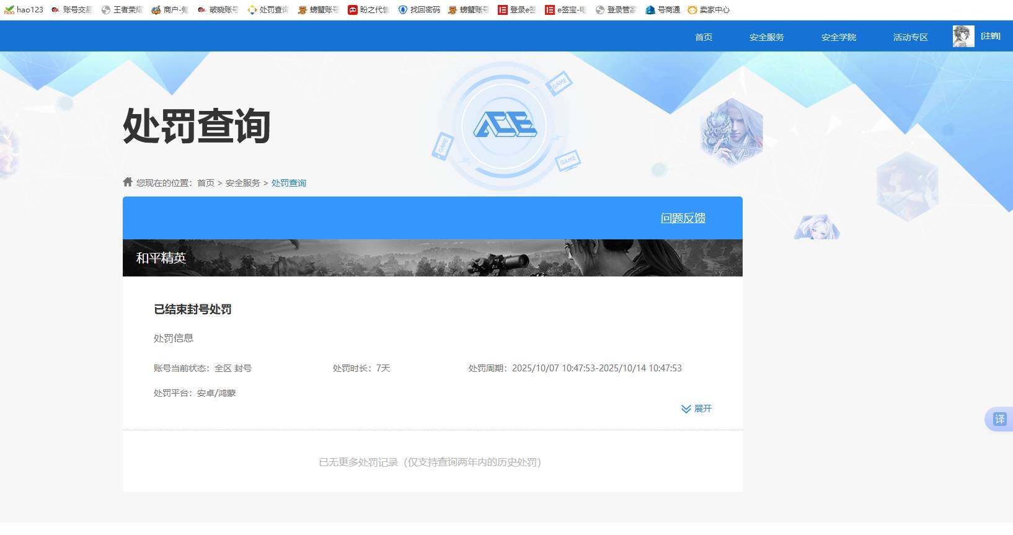Open the 盼之代售 bookmark
The image size is (1013, 535).
(368, 9)
